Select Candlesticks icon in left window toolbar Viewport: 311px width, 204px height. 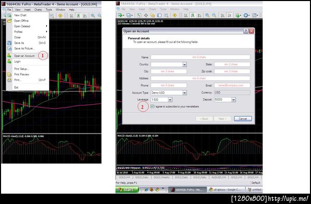(78, 16)
